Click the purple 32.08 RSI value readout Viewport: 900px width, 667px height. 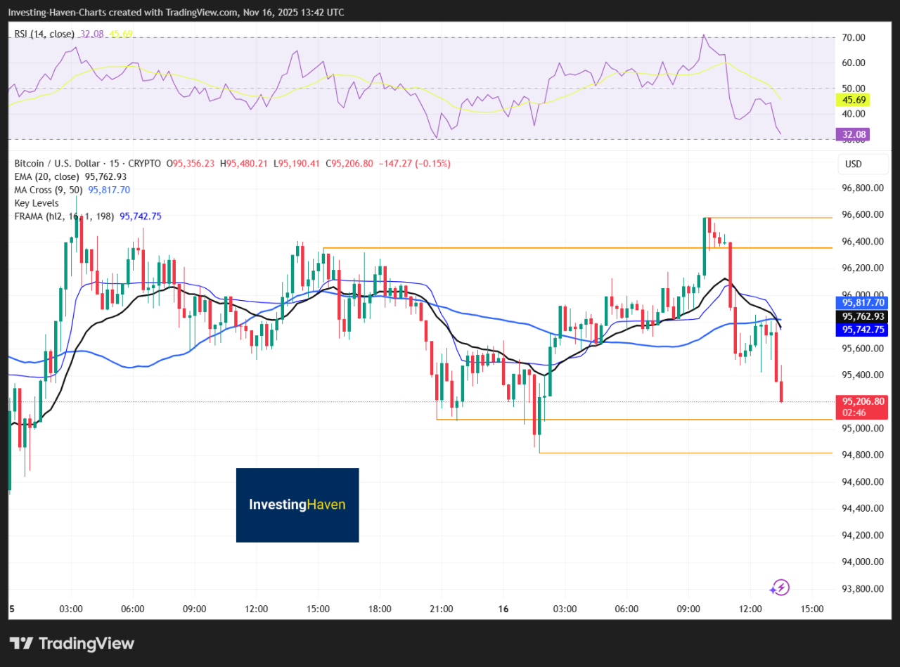(x=853, y=134)
